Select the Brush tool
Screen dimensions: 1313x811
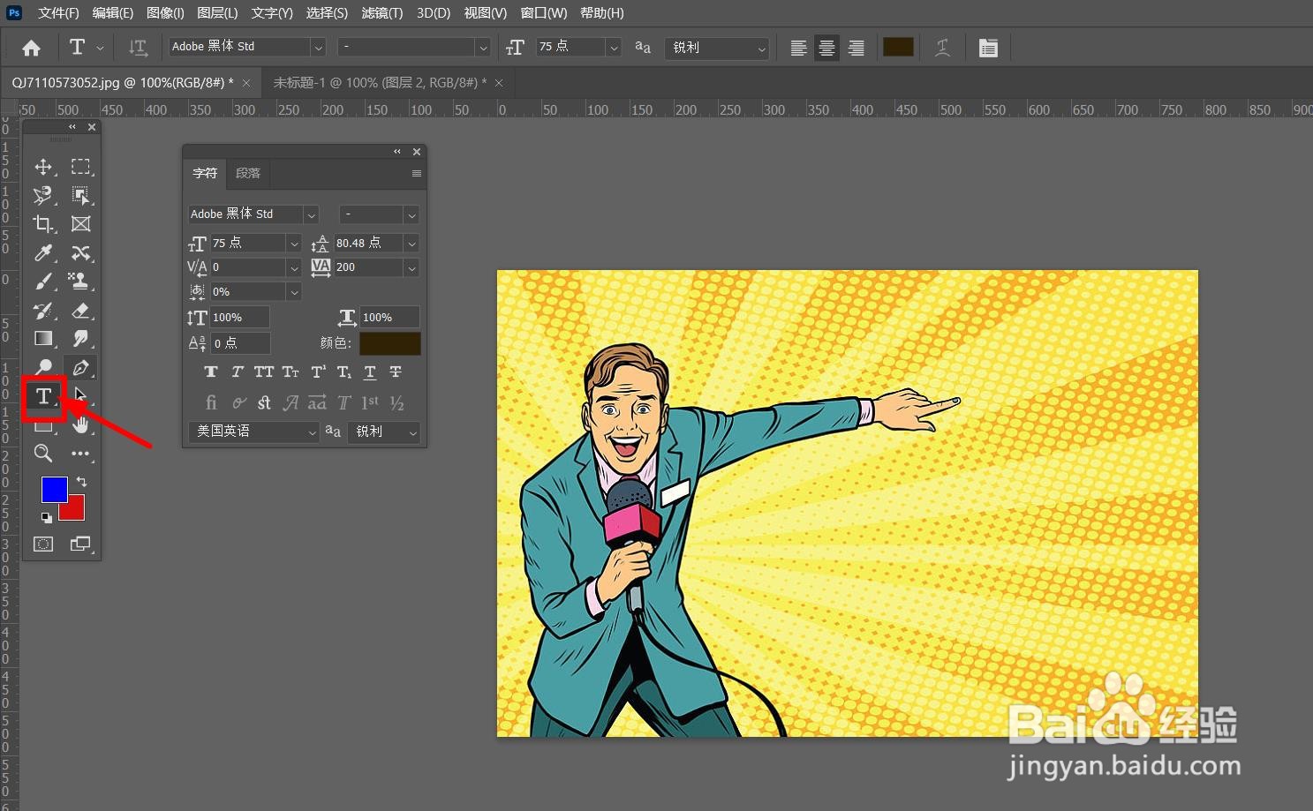pyautogui.click(x=42, y=282)
